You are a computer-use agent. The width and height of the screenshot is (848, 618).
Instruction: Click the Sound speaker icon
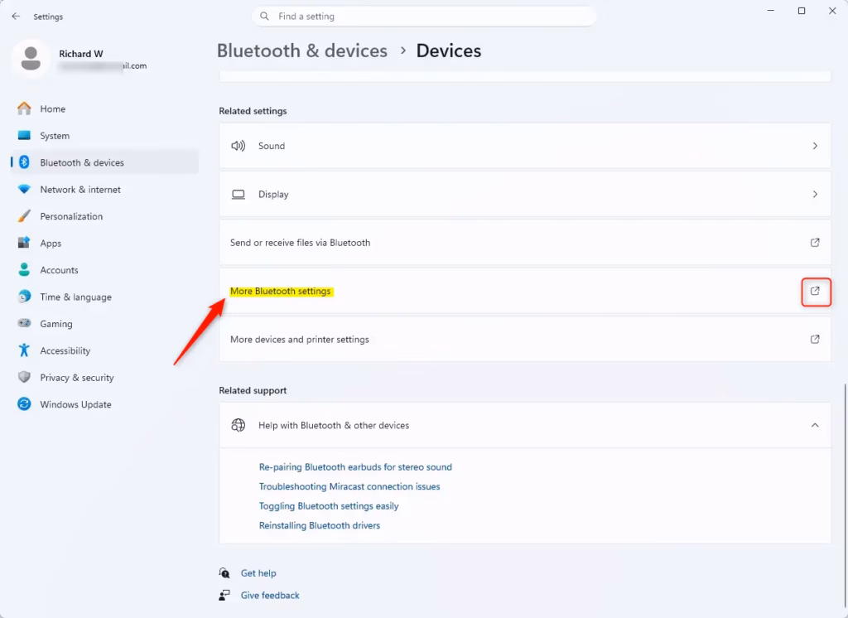coord(238,146)
